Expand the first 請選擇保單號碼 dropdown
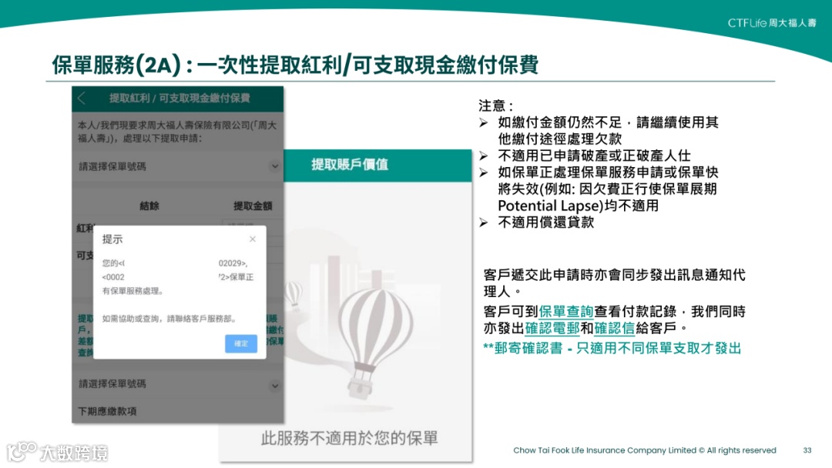Image resolution: width=832 pixels, height=468 pixels. (x=177, y=166)
